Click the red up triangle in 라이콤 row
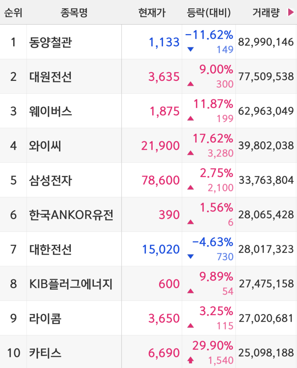 pyautogui.click(x=191, y=326)
